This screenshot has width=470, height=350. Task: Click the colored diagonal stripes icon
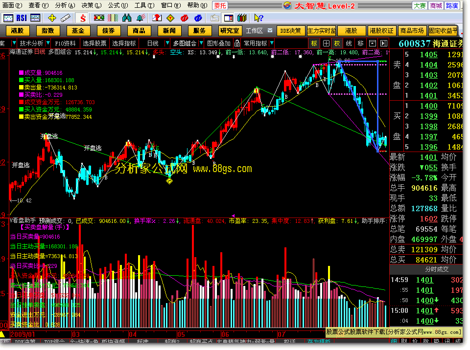[x=113, y=18]
